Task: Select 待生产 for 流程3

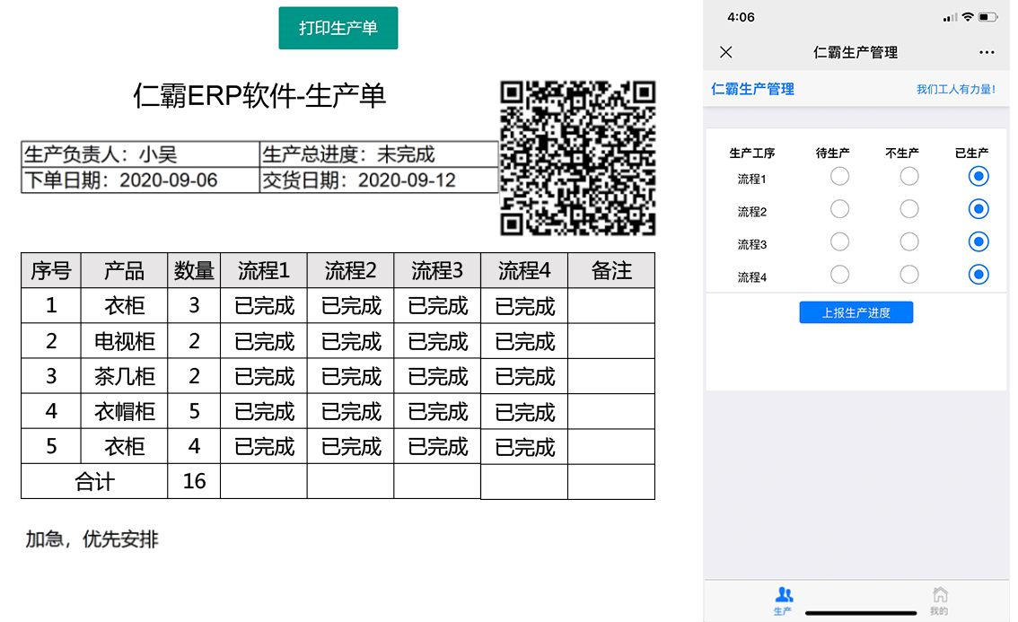Action: [839, 241]
